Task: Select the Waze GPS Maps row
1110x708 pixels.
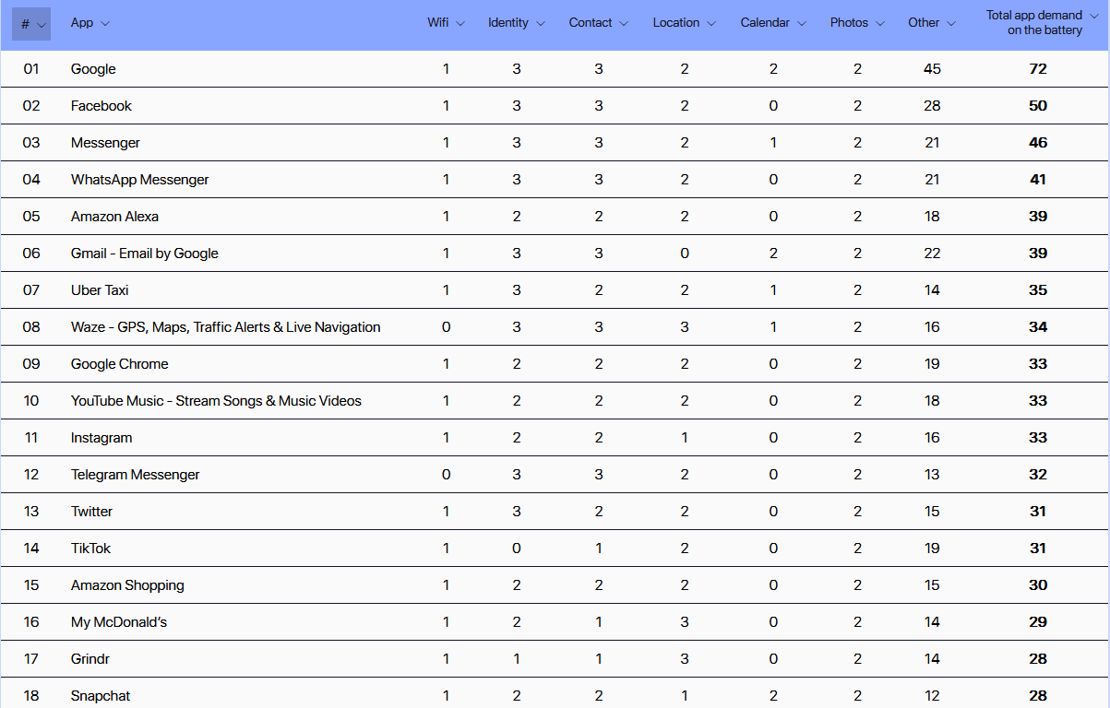Action: [x=225, y=327]
